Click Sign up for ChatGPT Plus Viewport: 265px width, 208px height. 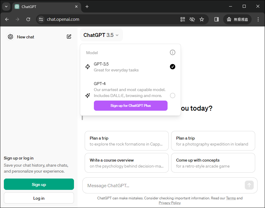(x=131, y=106)
